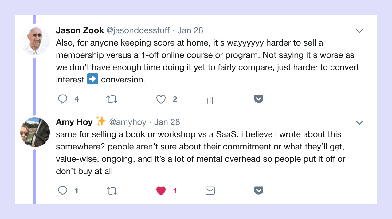The height and width of the screenshot is (219, 392).
Task: Expand the caret menu on Amy's tweet
Action: [359, 122]
